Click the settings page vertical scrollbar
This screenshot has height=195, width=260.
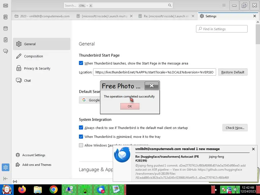pos(258,34)
